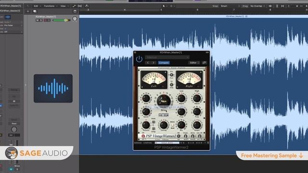The width and height of the screenshot is (308, 173).
Task: Click the Ceiling knob
Action: point(164,125)
